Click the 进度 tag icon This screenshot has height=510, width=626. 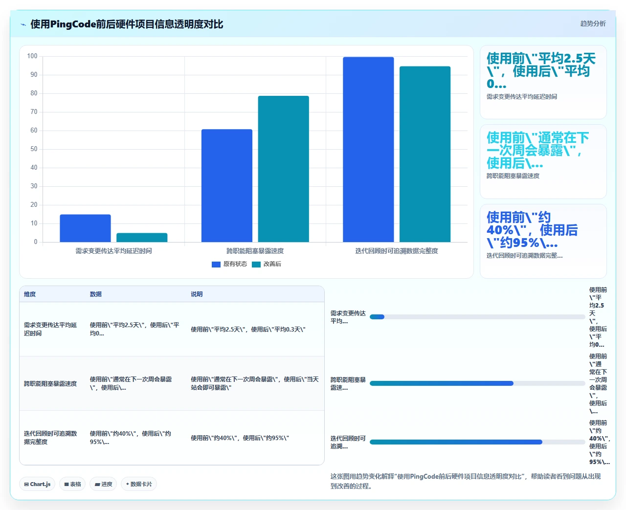coord(97,484)
